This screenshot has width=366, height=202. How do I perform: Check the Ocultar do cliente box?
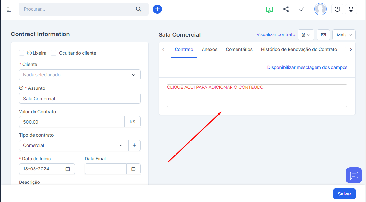point(54,53)
